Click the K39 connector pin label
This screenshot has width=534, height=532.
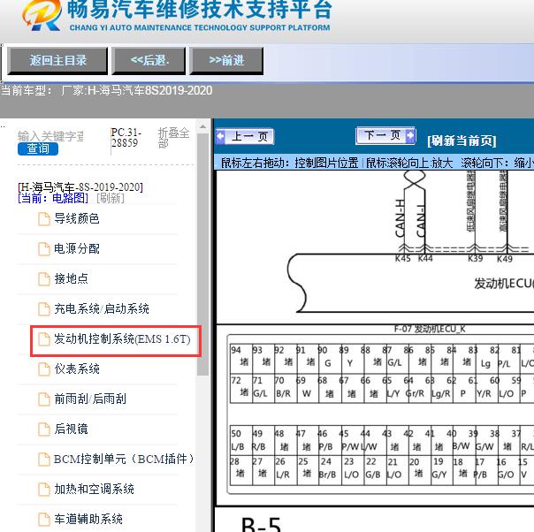point(475,259)
